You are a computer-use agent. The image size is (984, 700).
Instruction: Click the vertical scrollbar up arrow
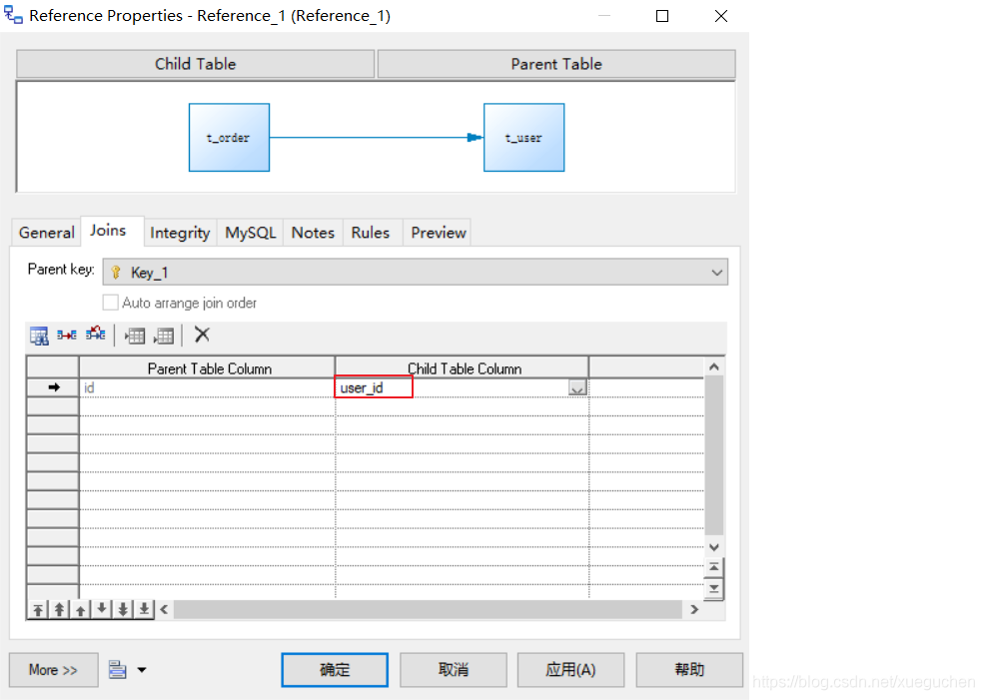click(714, 366)
